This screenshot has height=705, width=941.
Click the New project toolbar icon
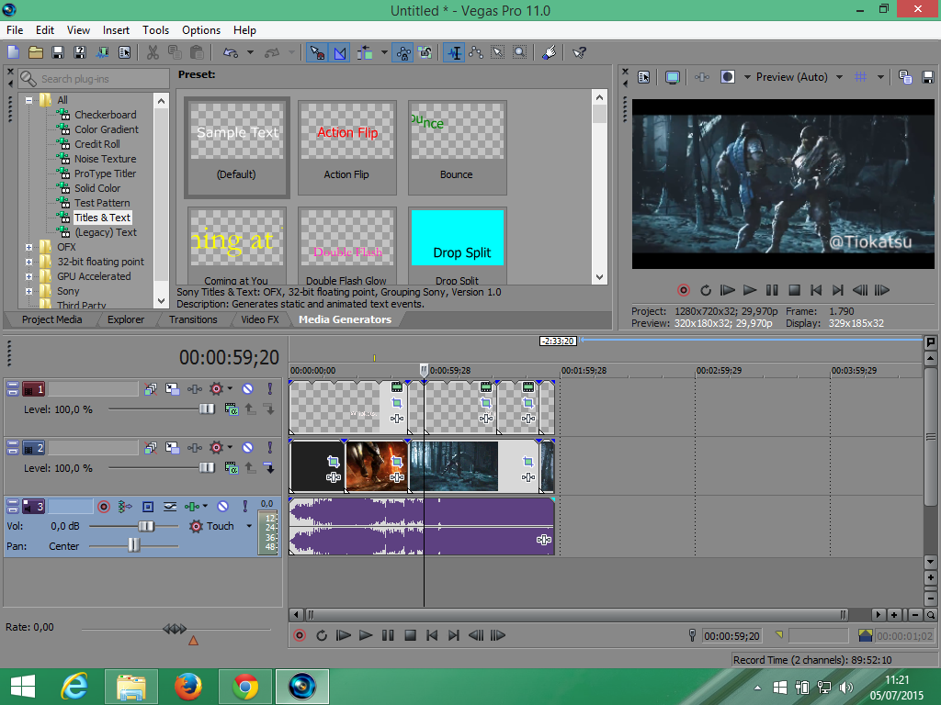(x=13, y=52)
